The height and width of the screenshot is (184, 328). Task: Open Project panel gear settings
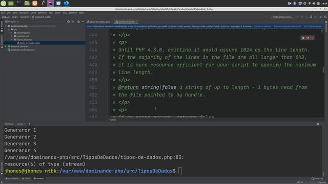tap(78, 21)
